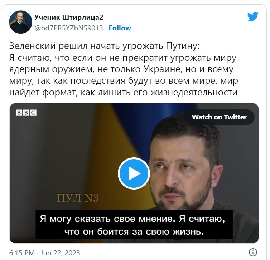Viewport: 270px width, 260px height.
Task: Open the profile avatar portrait
Action: point(20,22)
